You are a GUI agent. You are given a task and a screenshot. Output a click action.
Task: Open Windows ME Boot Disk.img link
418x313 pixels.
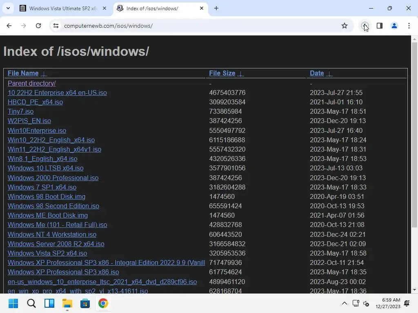(48, 215)
